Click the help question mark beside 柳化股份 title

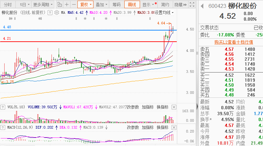click(50, 12)
